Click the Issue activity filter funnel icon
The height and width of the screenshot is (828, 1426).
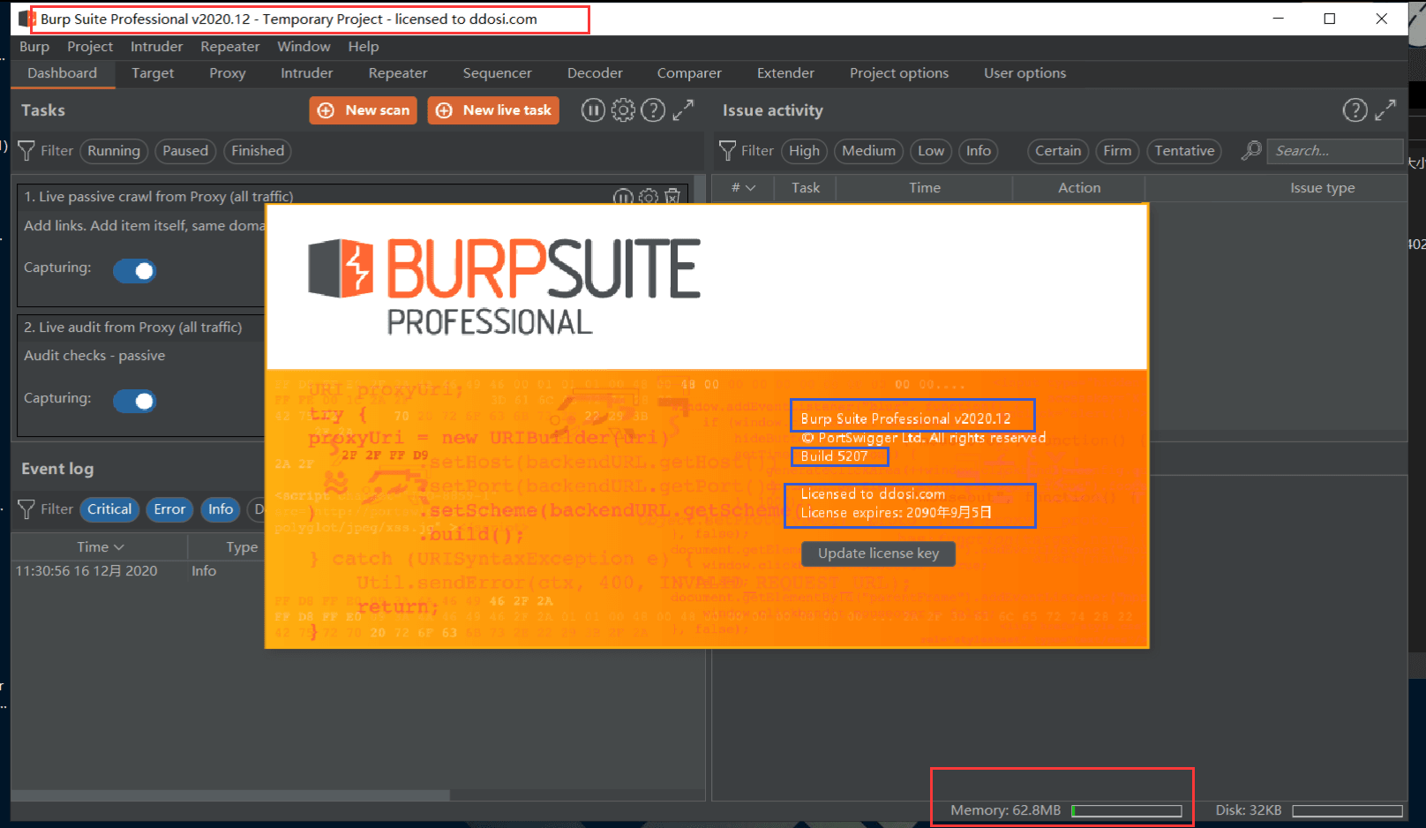(x=728, y=151)
